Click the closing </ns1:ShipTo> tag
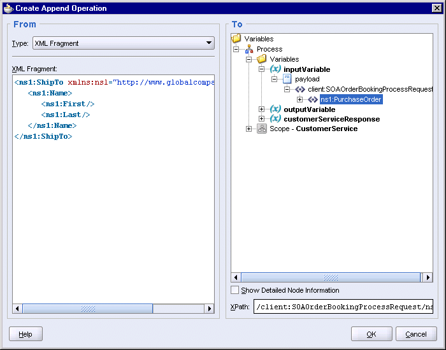Screen dimensions: 446x350 pyautogui.click(x=43, y=136)
